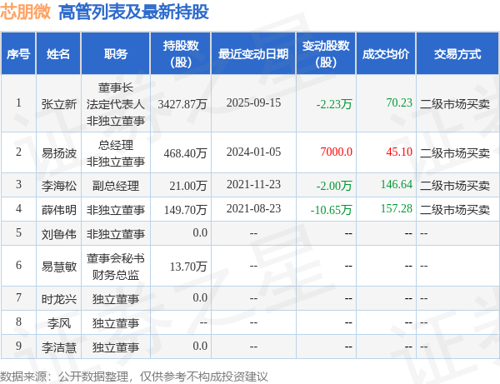500x384 pixels.
Task: Click 李洁慧's 独立董事 position cell
Action: pos(116,347)
